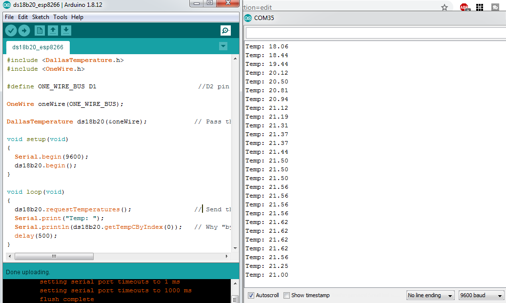This screenshot has height=303, width=506.
Task: Open a sketch using the up-arrow icon
Action: point(53,31)
